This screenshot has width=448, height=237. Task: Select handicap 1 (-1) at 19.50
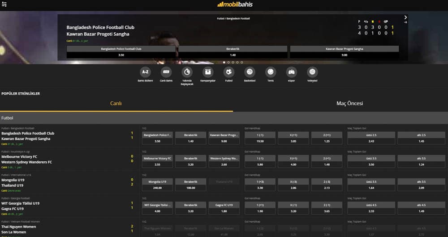pyautogui.click(x=260, y=138)
